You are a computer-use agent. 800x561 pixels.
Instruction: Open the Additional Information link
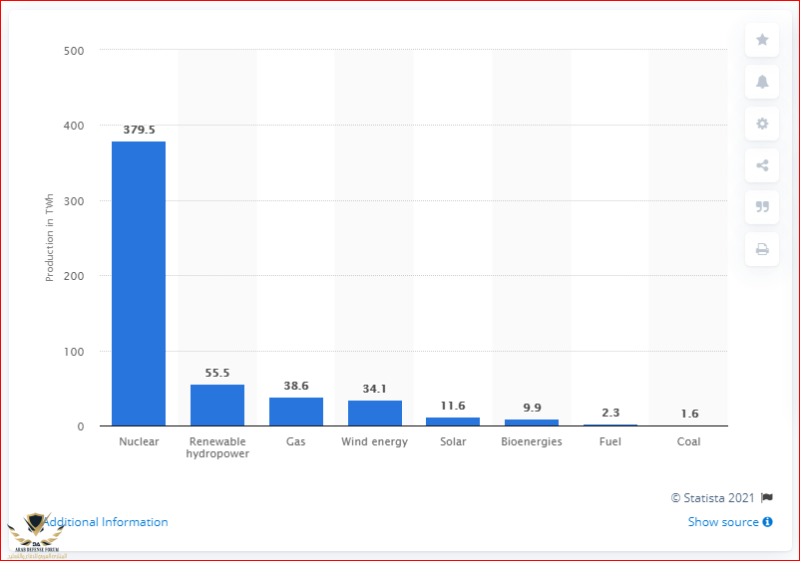[106, 522]
